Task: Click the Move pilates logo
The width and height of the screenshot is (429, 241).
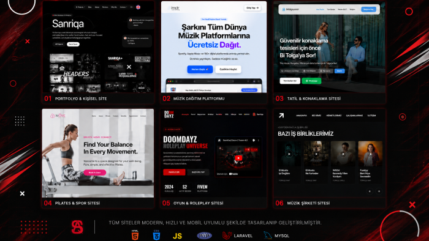Action: 58,116
